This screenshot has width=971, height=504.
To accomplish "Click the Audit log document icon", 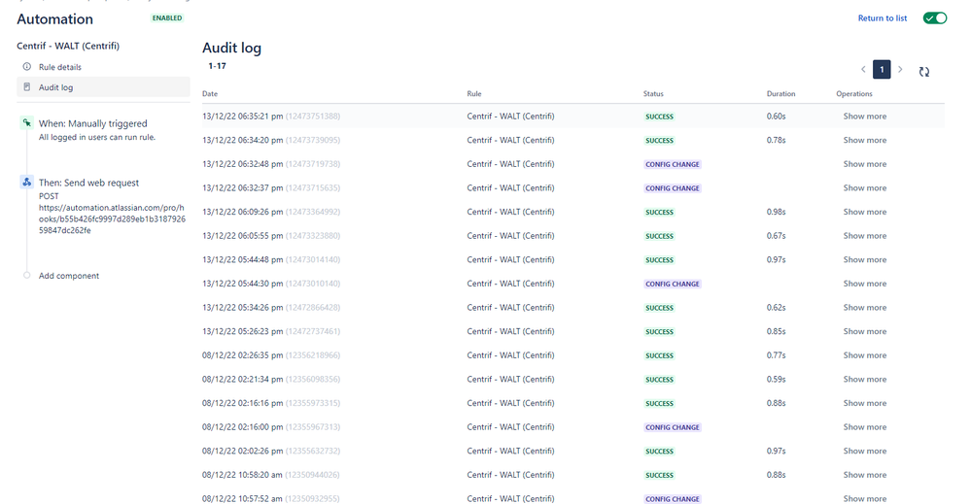I will pyautogui.click(x=26, y=86).
